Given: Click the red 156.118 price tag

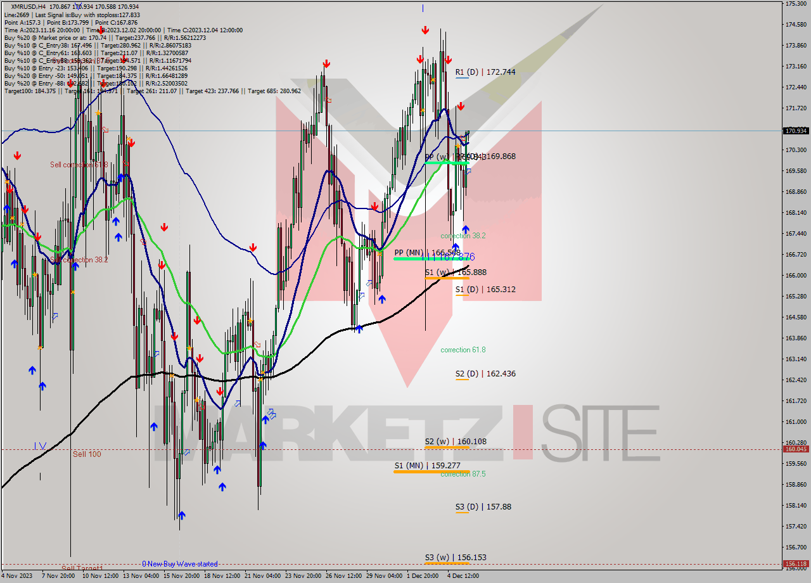Looking at the screenshot, I should click(796, 563).
